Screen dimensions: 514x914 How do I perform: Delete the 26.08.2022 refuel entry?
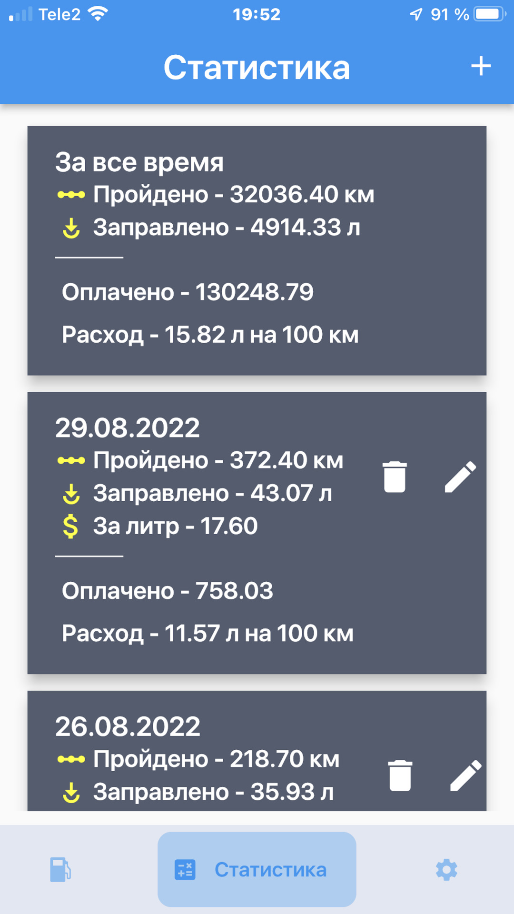[400, 775]
